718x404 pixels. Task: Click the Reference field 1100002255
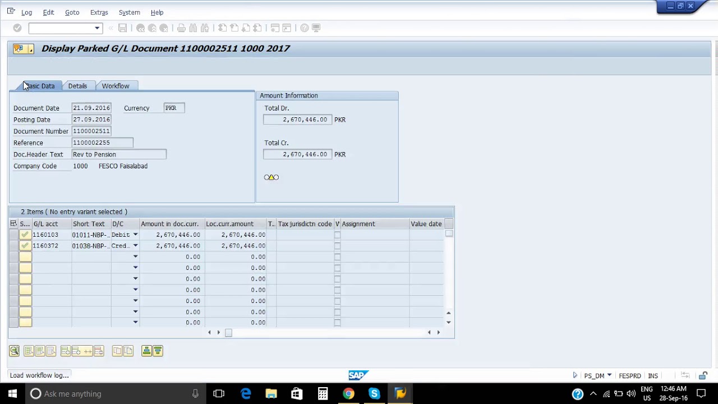102,143
